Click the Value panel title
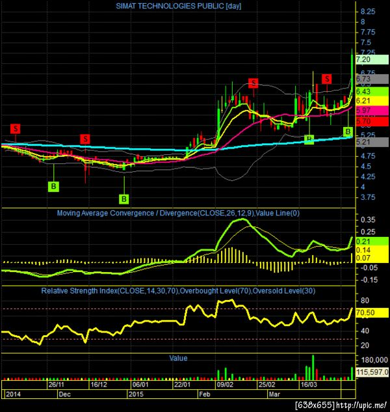Screen dimensions: 390x412 [178, 358]
